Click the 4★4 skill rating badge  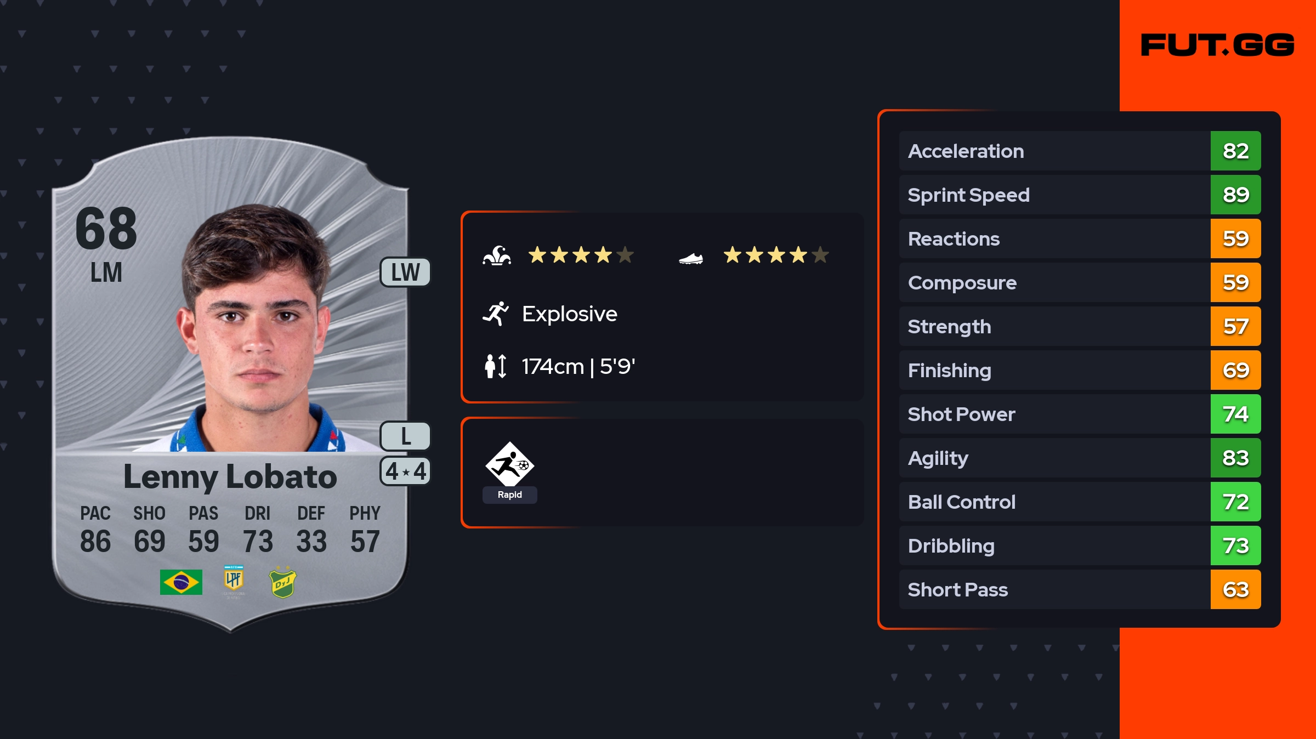coord(405,471)
